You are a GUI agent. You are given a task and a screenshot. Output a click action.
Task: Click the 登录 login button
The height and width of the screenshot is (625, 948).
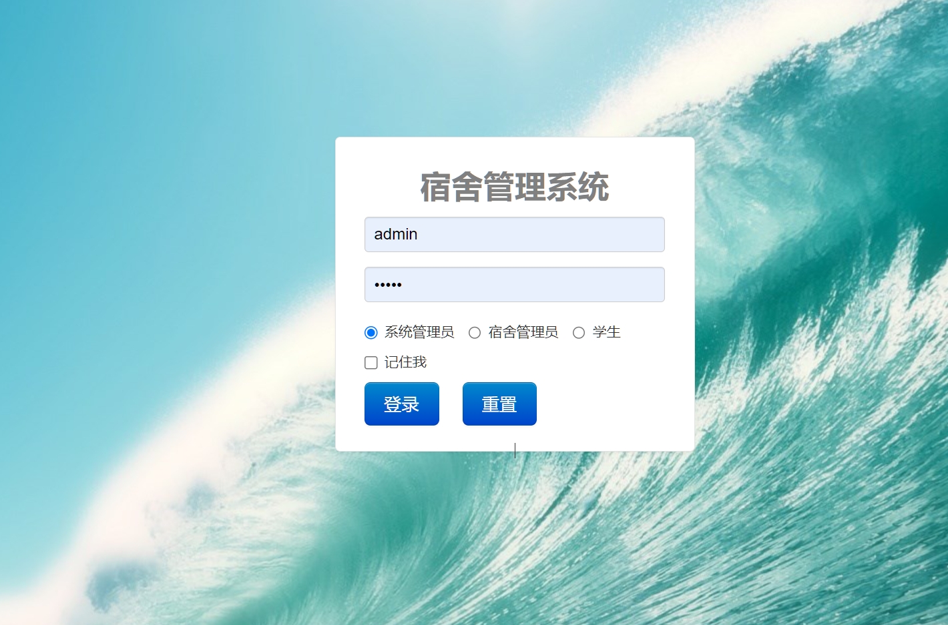[402, 404]
